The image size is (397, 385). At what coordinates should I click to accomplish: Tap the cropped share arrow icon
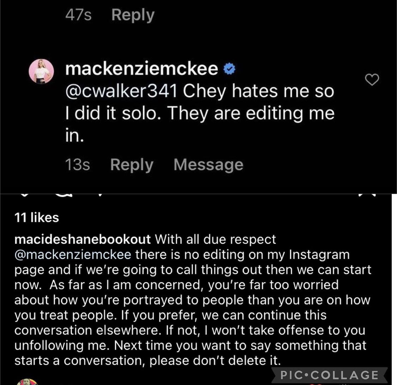[100, 194]
